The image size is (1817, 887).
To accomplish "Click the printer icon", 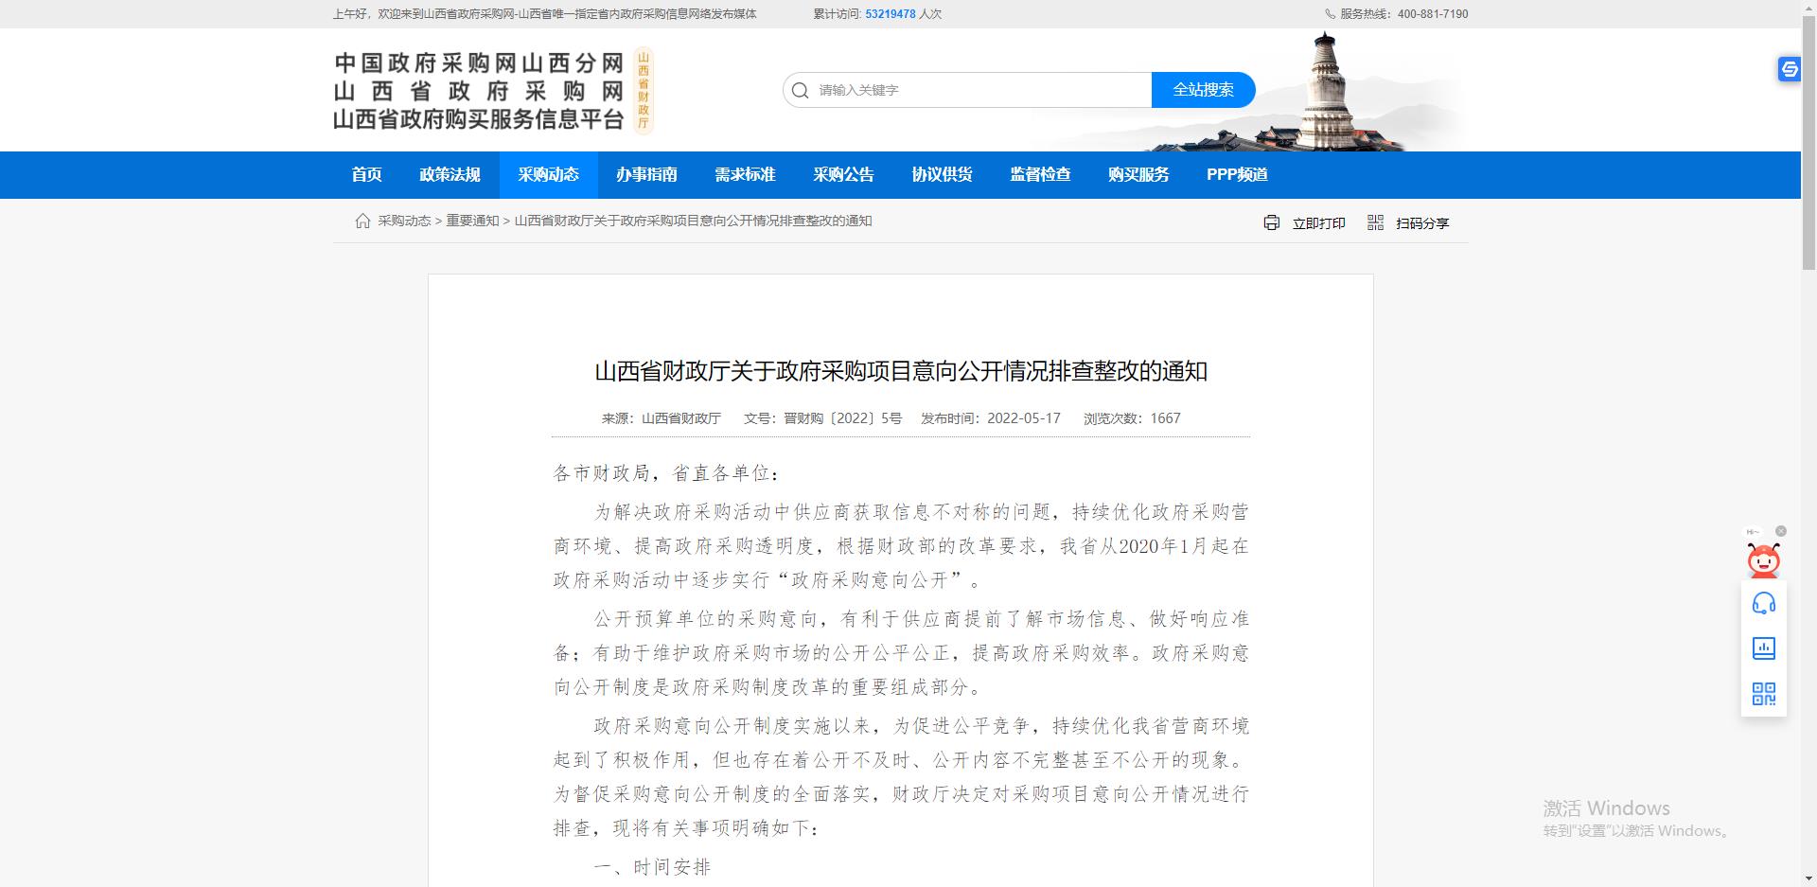I will click(x=1271, y=222).
